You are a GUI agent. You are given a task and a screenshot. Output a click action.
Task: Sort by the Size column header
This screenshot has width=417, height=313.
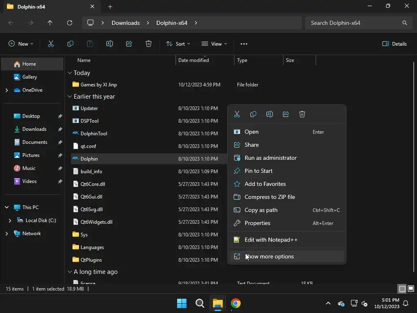tap(290, 60)
